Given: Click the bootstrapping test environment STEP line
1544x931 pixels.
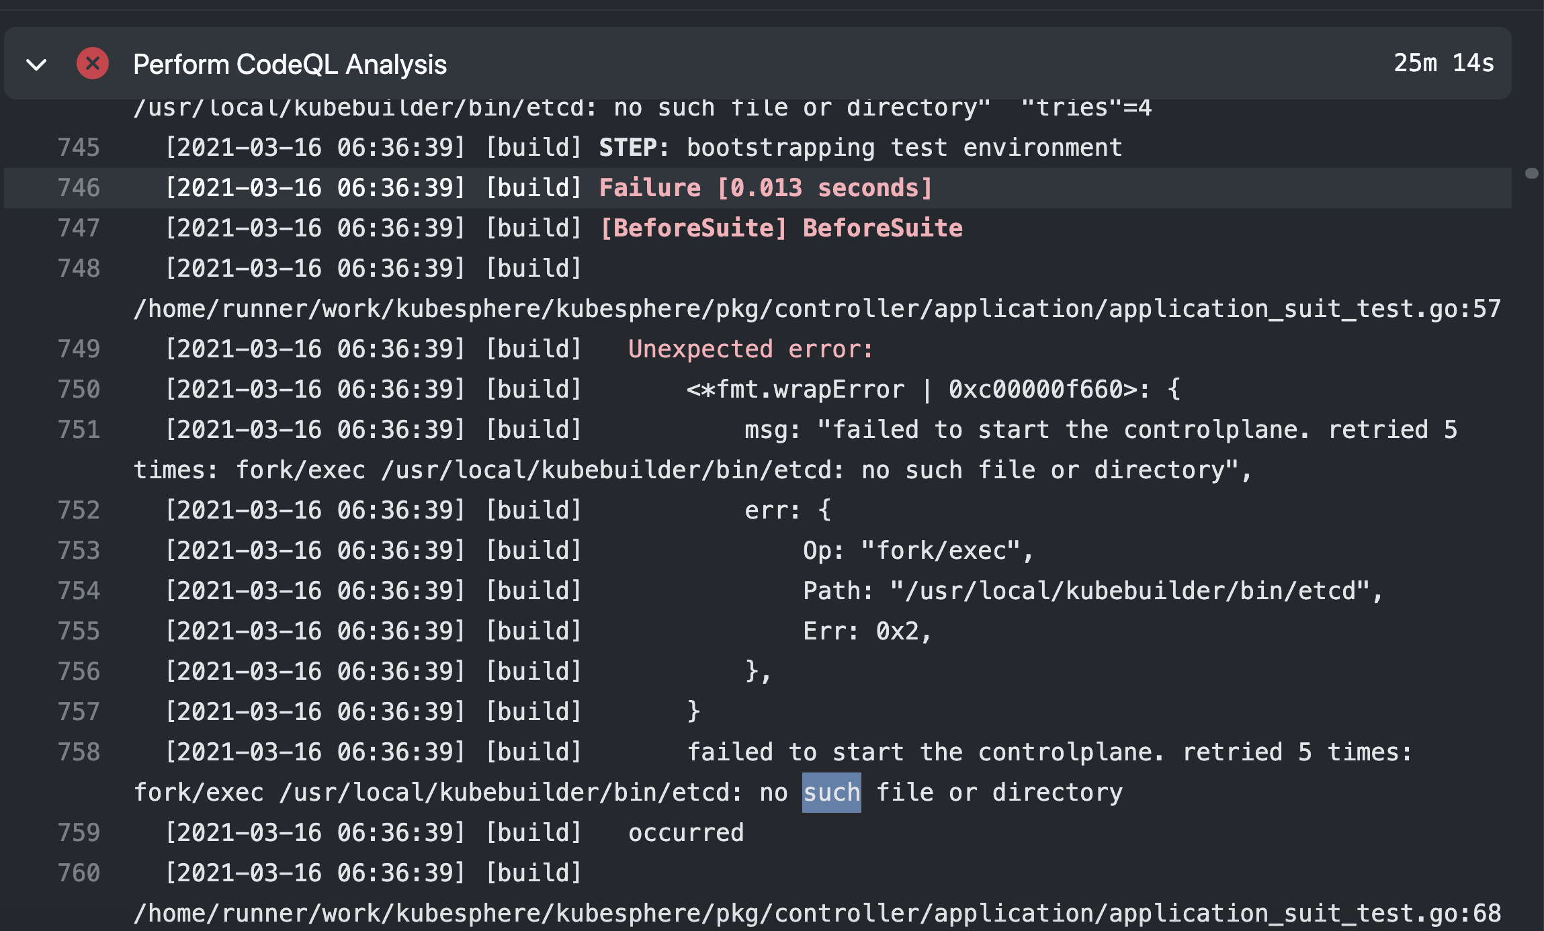Looking at the screenshot, I should pyautogui.click(x=860, y=147).
